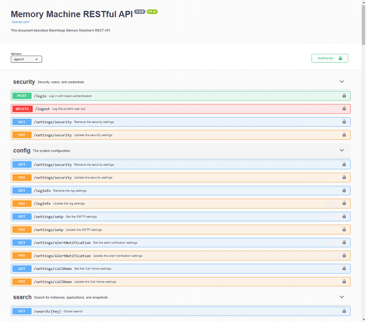The width and height of the screenshot is (366, 322).
Task: Click 'Security, users, and credentials' subtitle
Action: [x=61, y=82]
